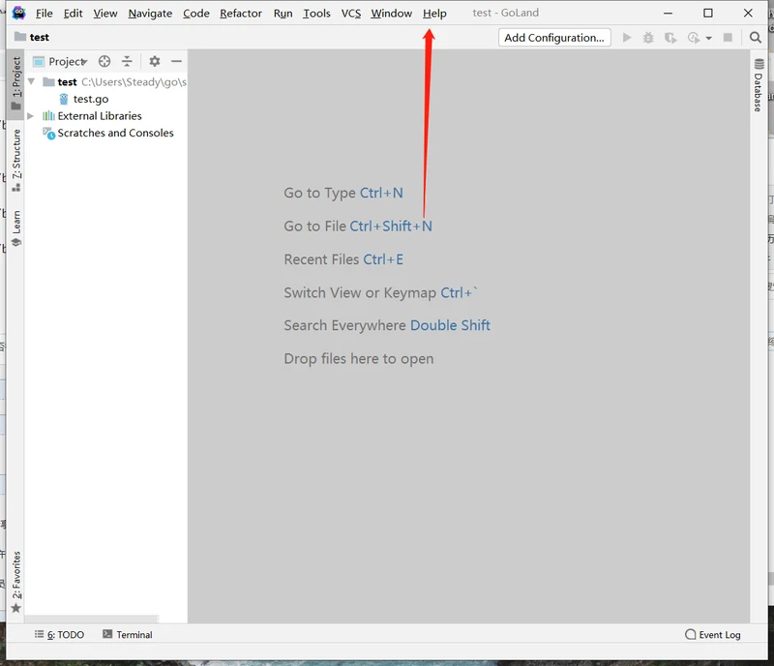774x666 pixels.
Task: Click the Add Configuration button
Action: tap(554, 38)
